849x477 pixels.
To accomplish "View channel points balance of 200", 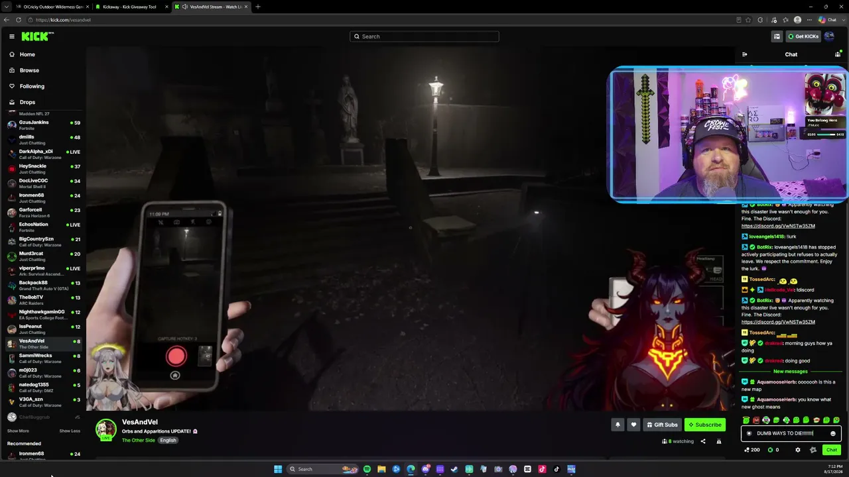I will 752,450.
